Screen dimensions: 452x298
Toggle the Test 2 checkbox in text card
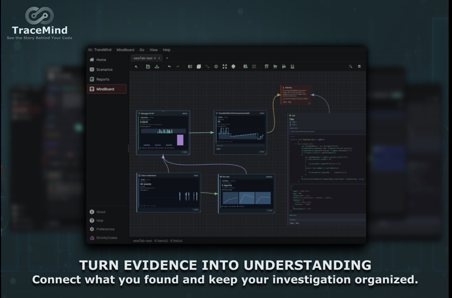290,125
